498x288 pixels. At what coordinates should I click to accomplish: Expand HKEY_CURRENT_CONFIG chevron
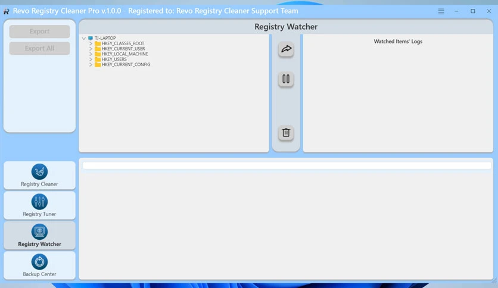(x=91, y=64)
